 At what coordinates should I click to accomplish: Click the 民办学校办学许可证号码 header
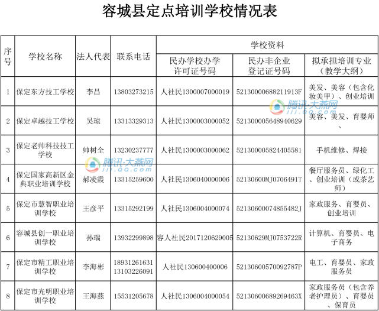click(195, 66)
